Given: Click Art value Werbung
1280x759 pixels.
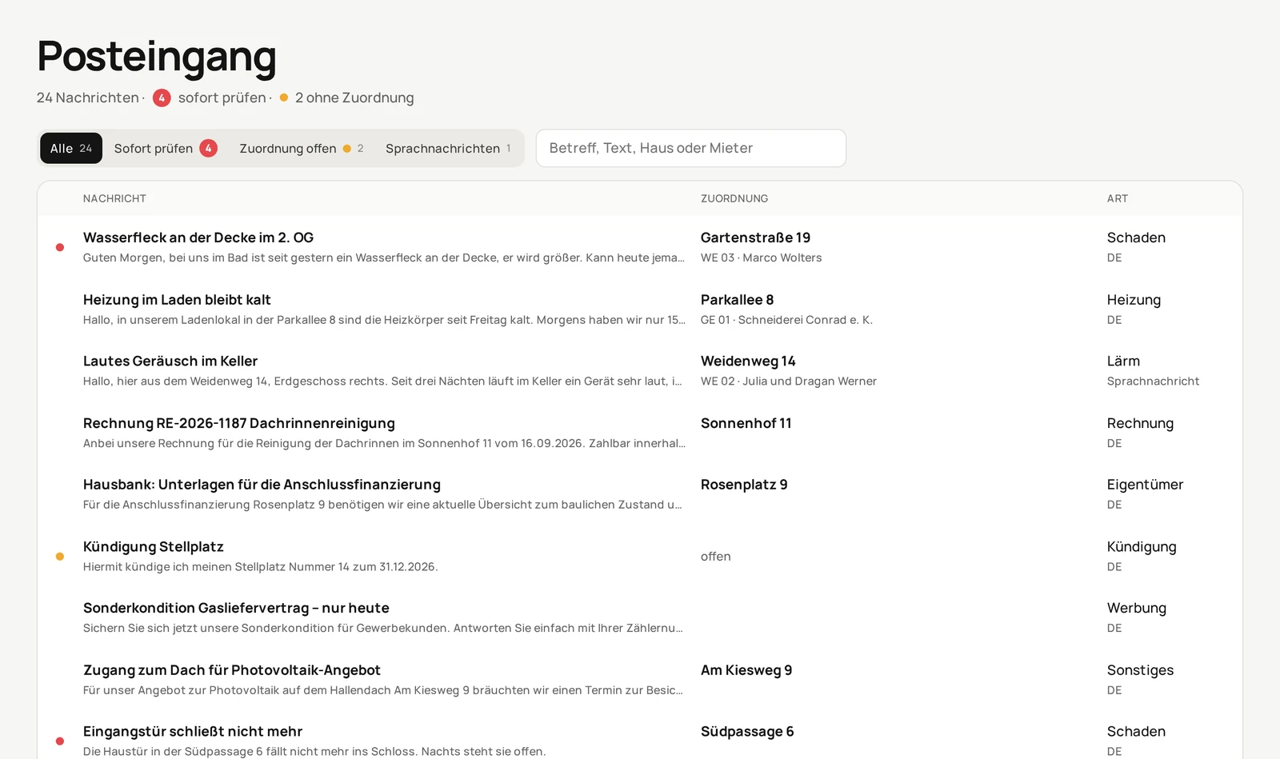Looking at the screenshot, I should pyautogui.click(x=1137, y=608).
